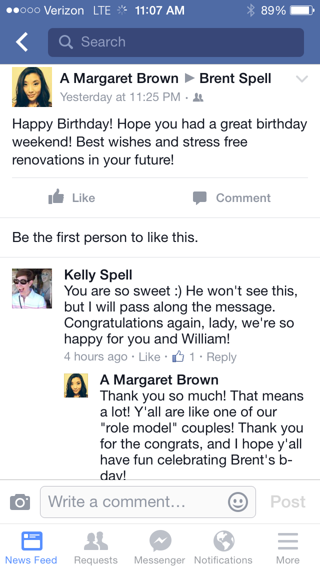The width and height of the screenshot is (320, 568).
Task: Focus the Write a comment field
Action: click(x=135, y=501)
